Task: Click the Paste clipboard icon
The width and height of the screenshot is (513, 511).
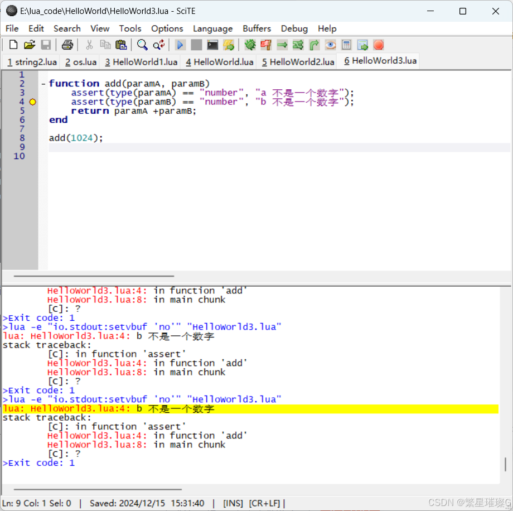Action: [121, 45]
